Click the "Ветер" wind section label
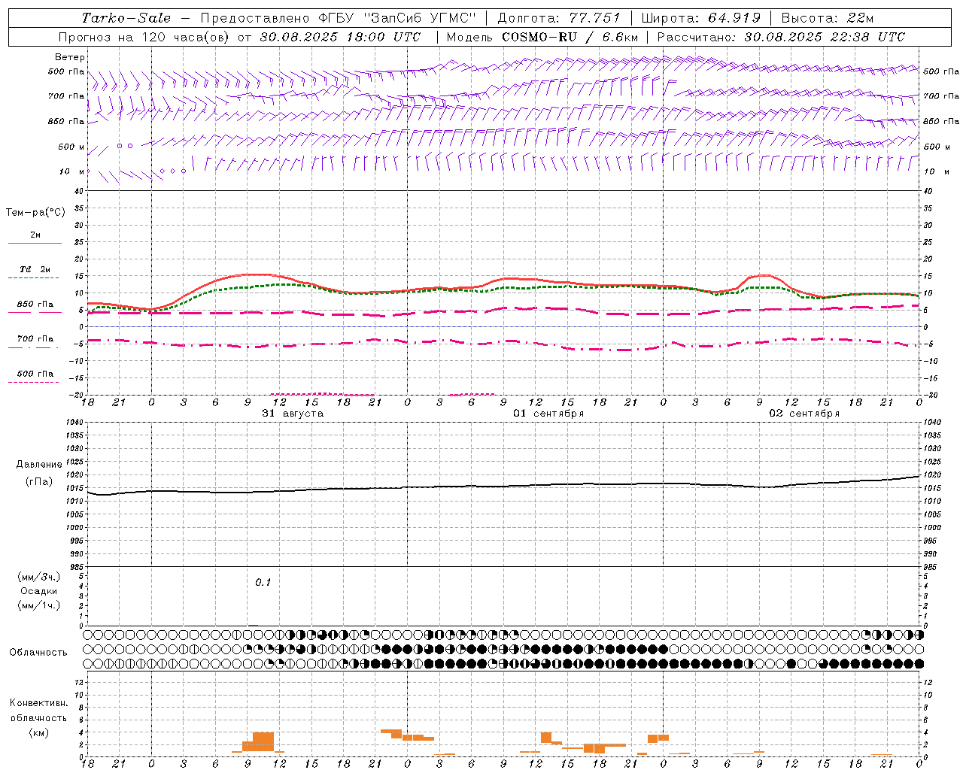963x770 pixels. click(70, 57)
